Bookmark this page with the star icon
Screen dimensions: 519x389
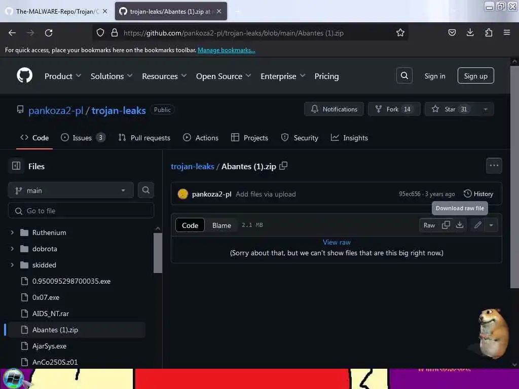[400, 33]
